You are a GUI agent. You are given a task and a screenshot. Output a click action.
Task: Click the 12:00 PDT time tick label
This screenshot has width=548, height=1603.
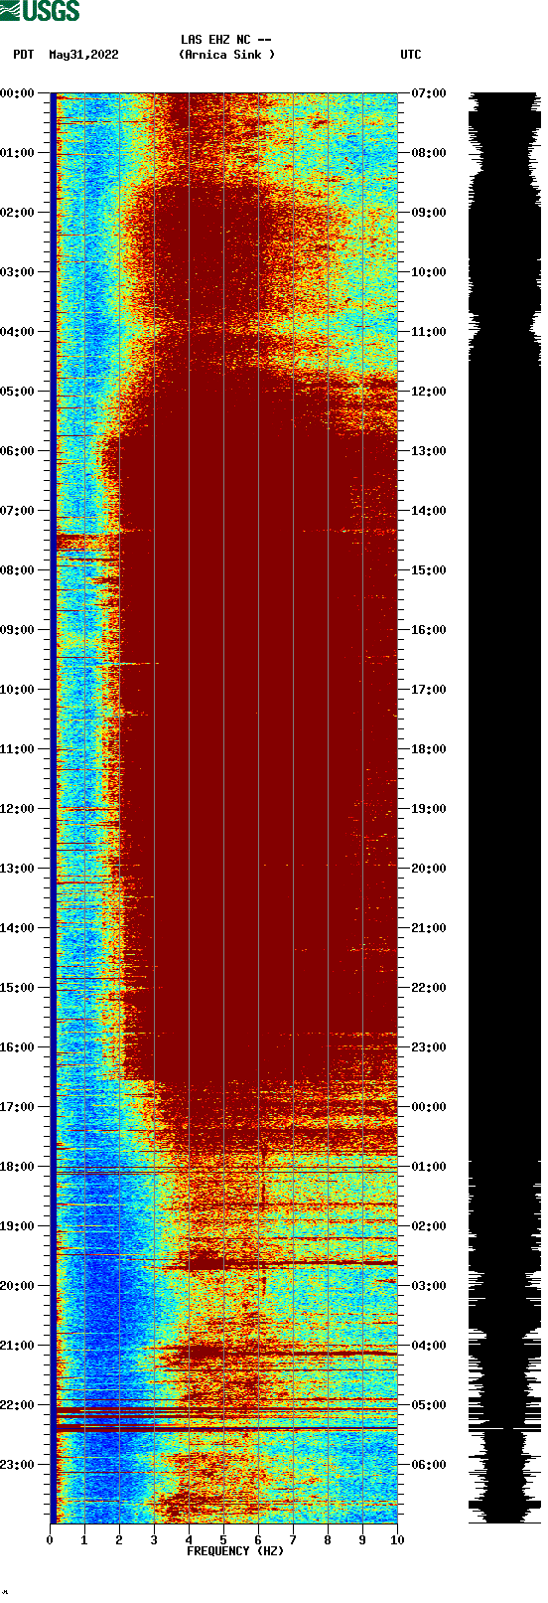point(17,809)
